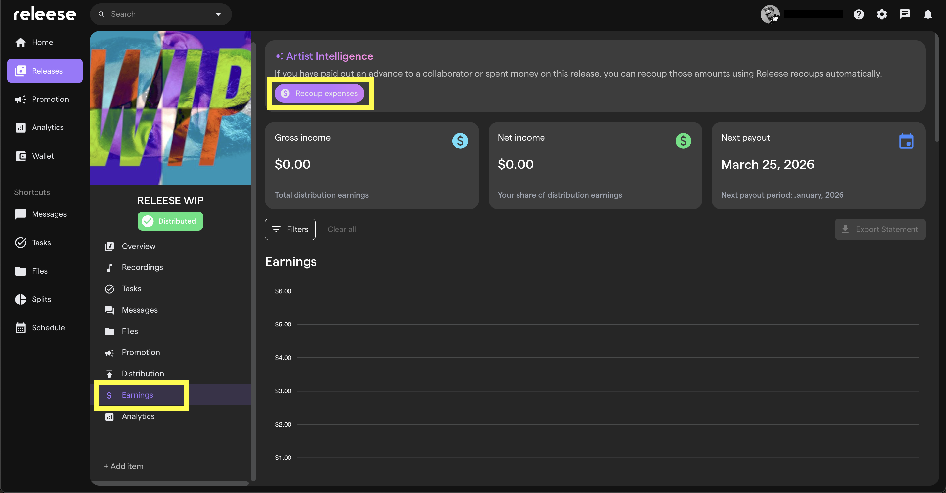Click the $1.00 axis label
The width and height of the screenshot is (946, 493).
[283, 458]
